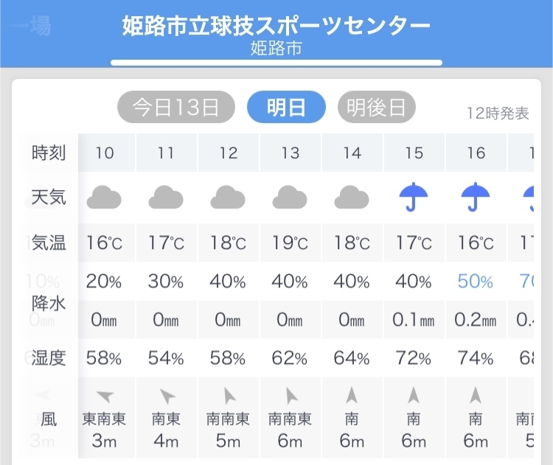Click the cloud icon under hour 14
This screenshot has height=465, width=553.
pos(352,197)
